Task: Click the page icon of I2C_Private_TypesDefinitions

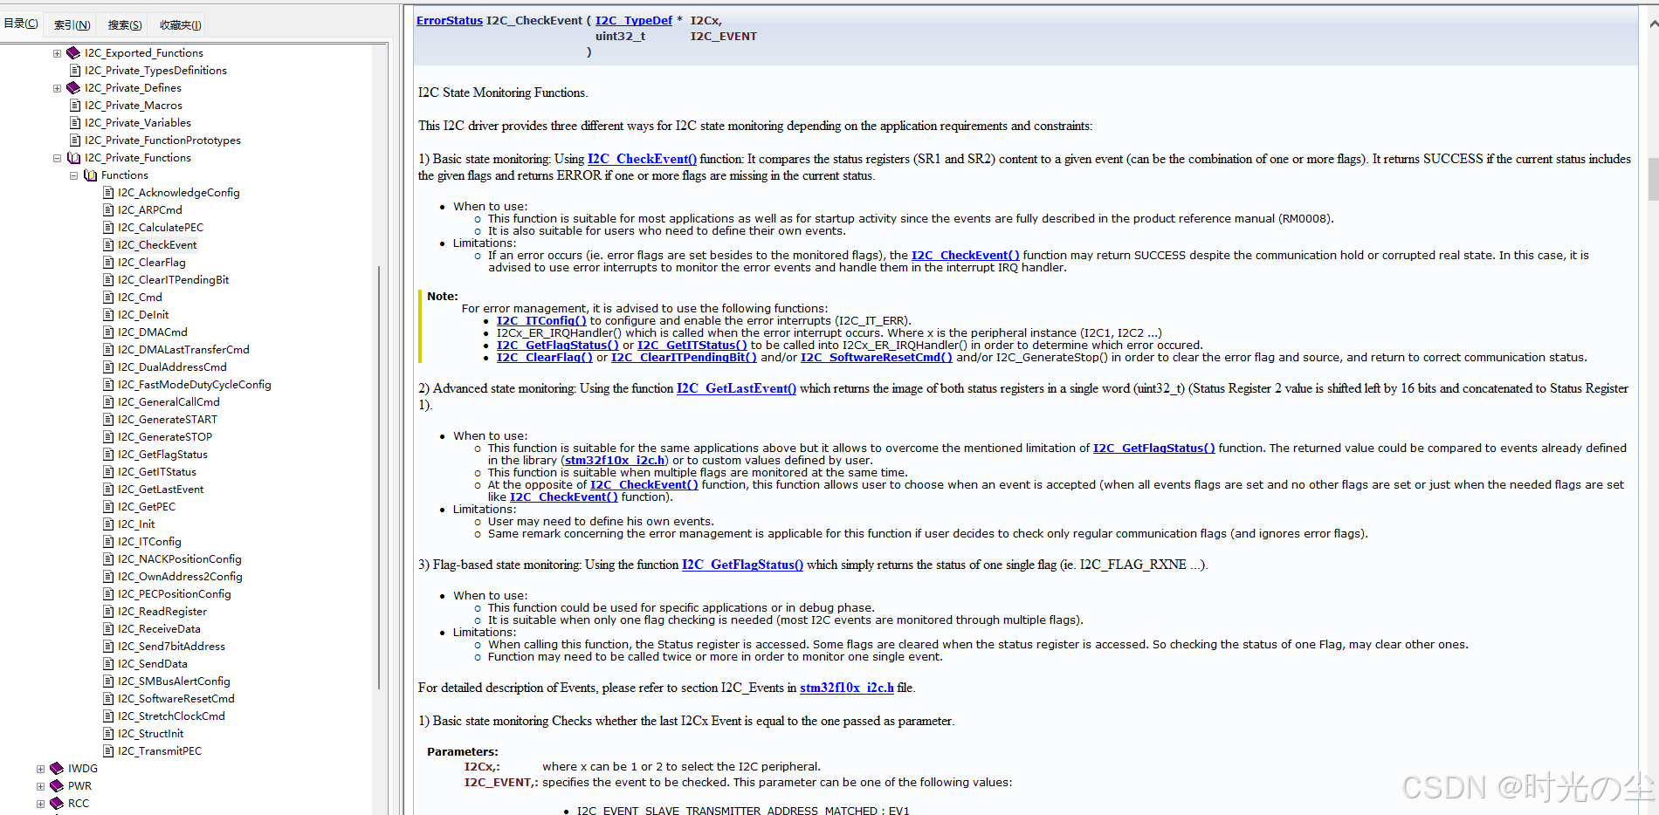Action: pos(75,71)
